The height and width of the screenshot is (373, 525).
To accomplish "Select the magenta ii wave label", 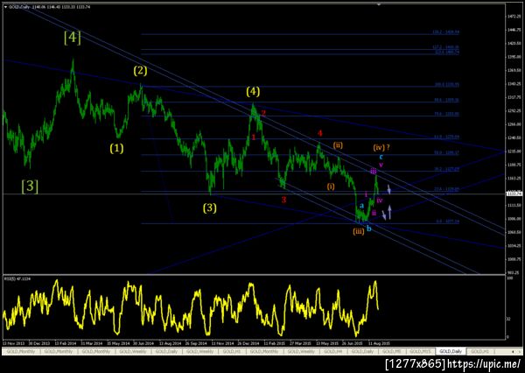I will (x=374, y=213).
